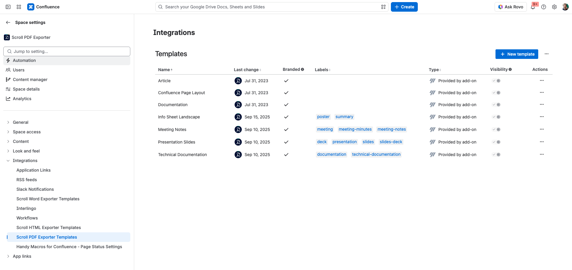Toggle visibility for Presentation Slides template
This screenshot has width=572, height=270.
click(496, 142)
